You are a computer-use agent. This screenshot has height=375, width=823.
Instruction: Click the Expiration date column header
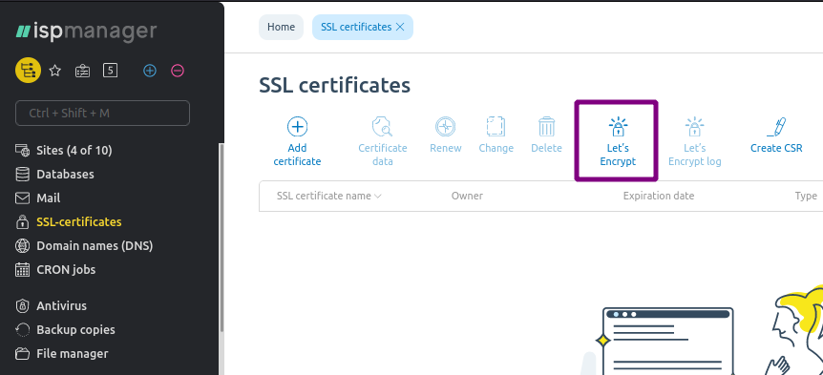pyautogui.click(x=659, y=196)
